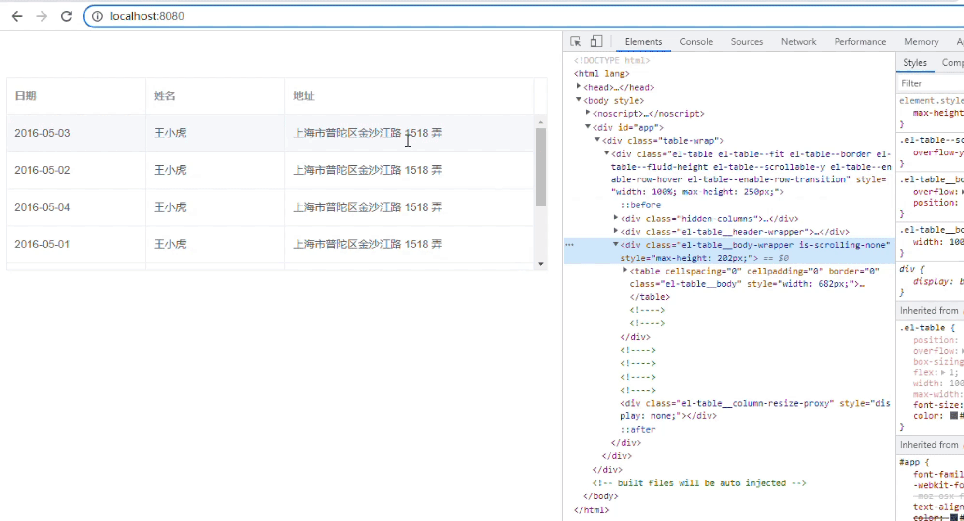Expand the head element node
Viewport: 964px width, 521px height.
tap(579, 86)
